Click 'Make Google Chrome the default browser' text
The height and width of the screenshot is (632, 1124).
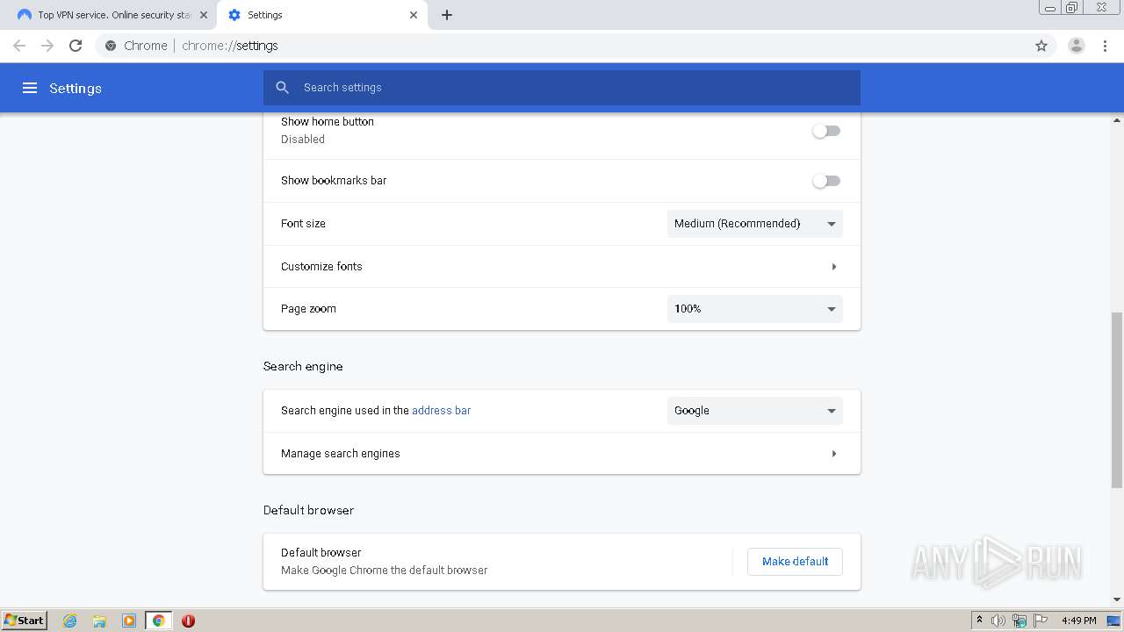384,571
